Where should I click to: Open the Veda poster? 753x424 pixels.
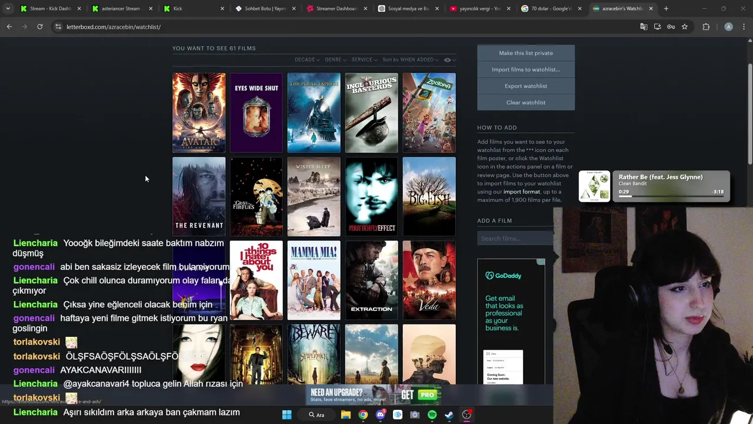click(429, 280)
